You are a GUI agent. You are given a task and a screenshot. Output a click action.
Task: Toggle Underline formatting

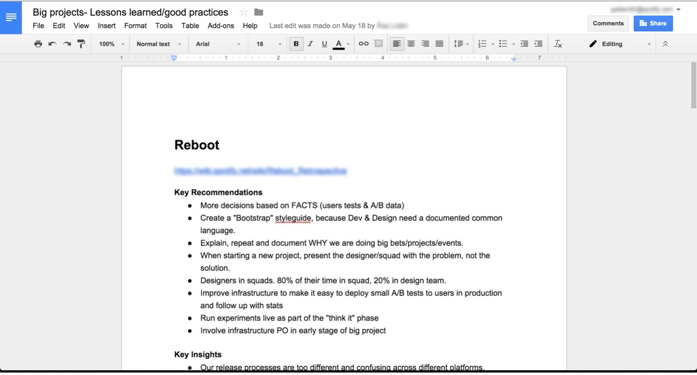click(x=324, y=44)
